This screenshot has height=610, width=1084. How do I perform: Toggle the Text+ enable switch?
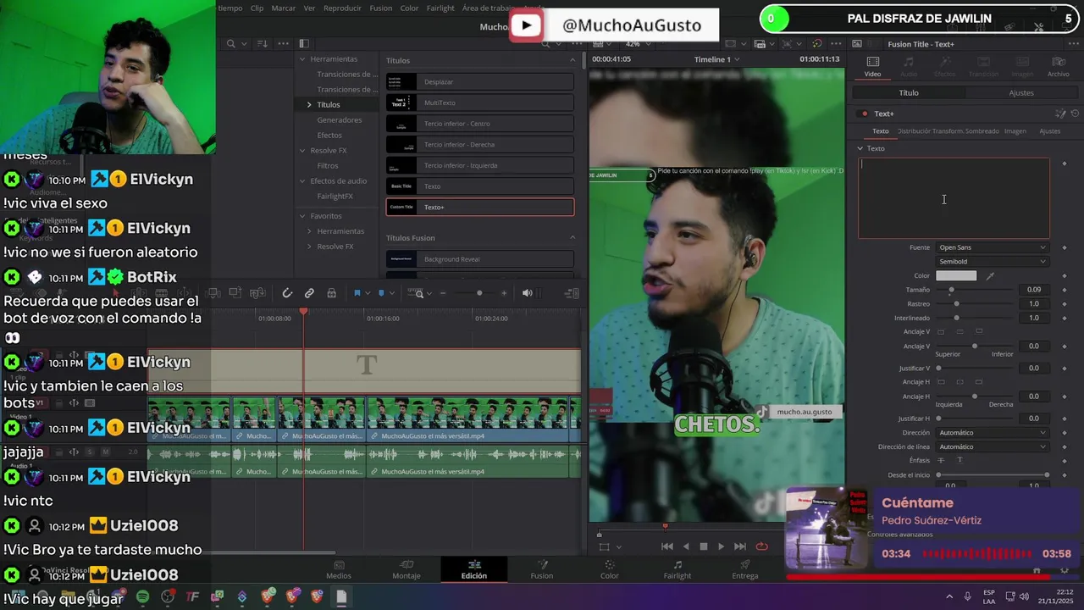pos(864,114)
